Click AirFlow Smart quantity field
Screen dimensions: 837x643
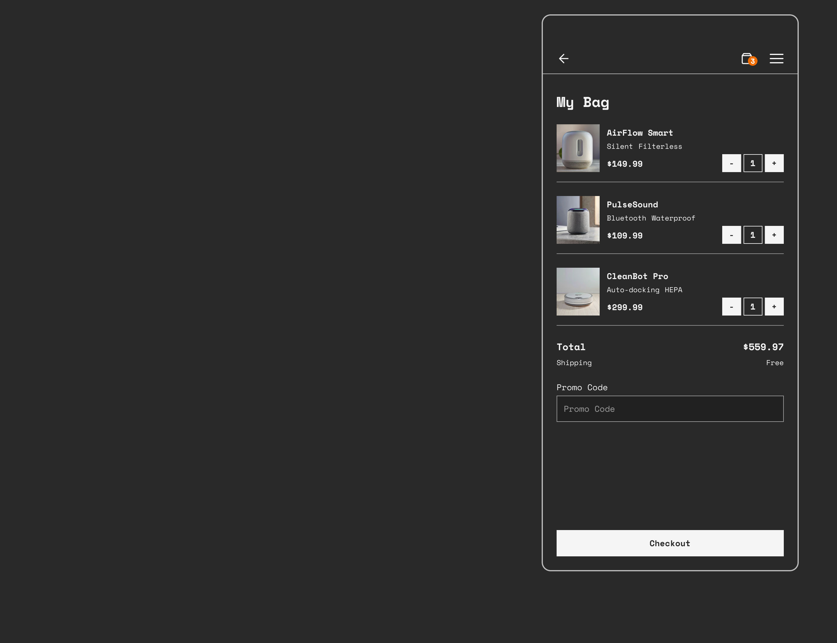752,163
